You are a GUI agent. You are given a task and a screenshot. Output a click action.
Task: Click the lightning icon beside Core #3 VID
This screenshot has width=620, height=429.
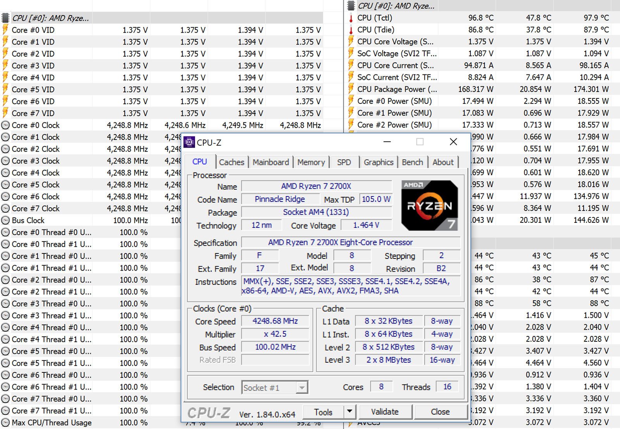coord(5,65)
